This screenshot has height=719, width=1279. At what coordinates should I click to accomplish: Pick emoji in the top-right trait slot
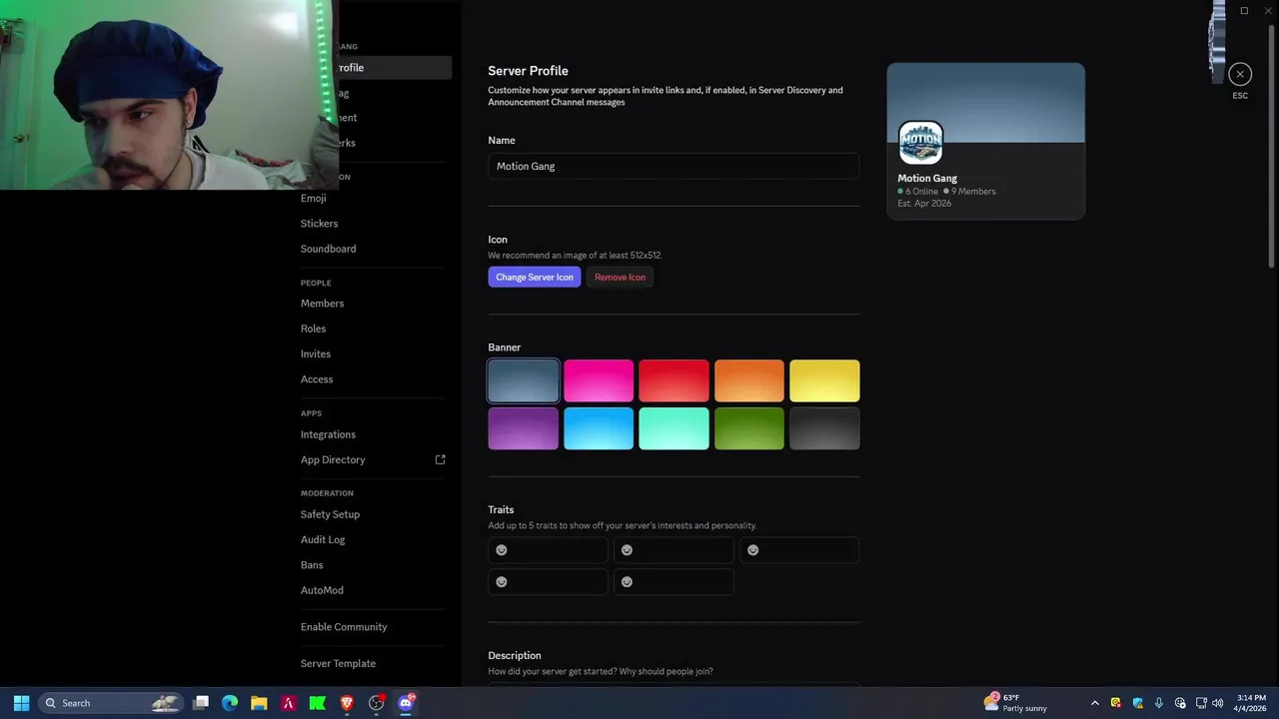753,550
